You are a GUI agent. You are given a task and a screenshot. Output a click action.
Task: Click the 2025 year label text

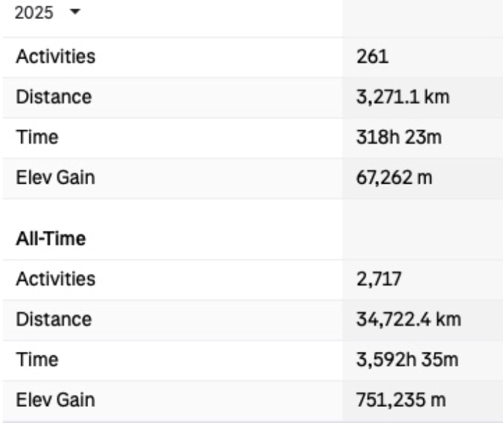point(38,14)
